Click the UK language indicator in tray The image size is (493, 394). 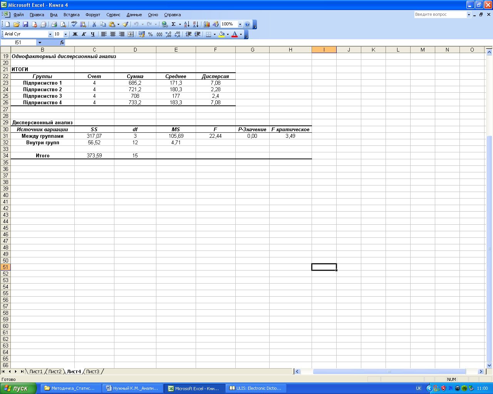click(419, 388)
